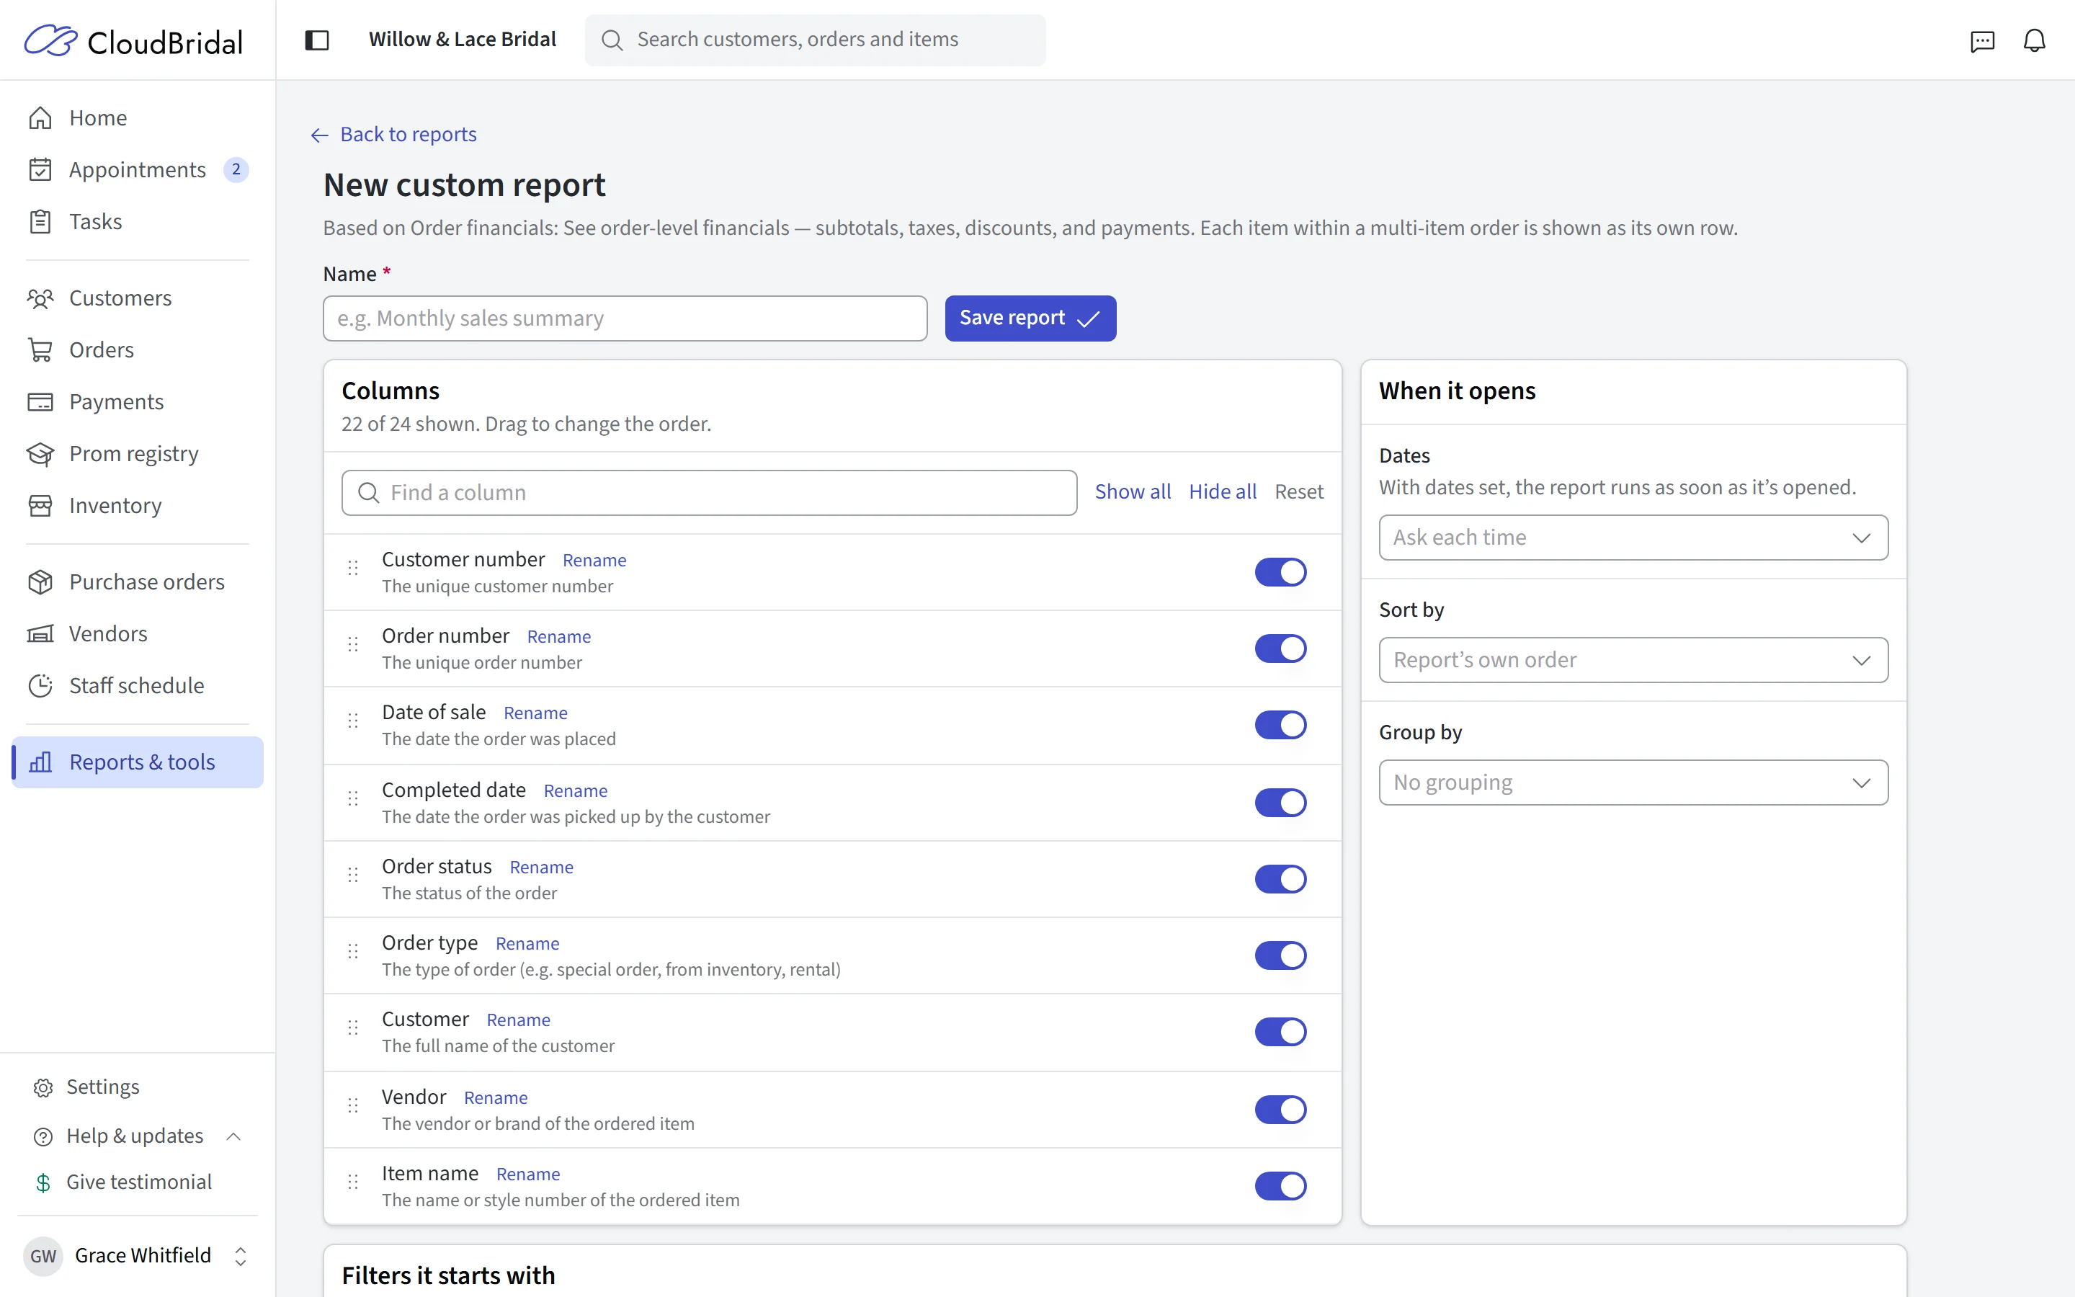Collapse the Help & updates chevron

pos(233,1136)
